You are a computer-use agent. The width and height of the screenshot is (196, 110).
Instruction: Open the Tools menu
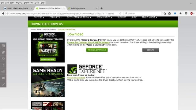click(37, 3)
